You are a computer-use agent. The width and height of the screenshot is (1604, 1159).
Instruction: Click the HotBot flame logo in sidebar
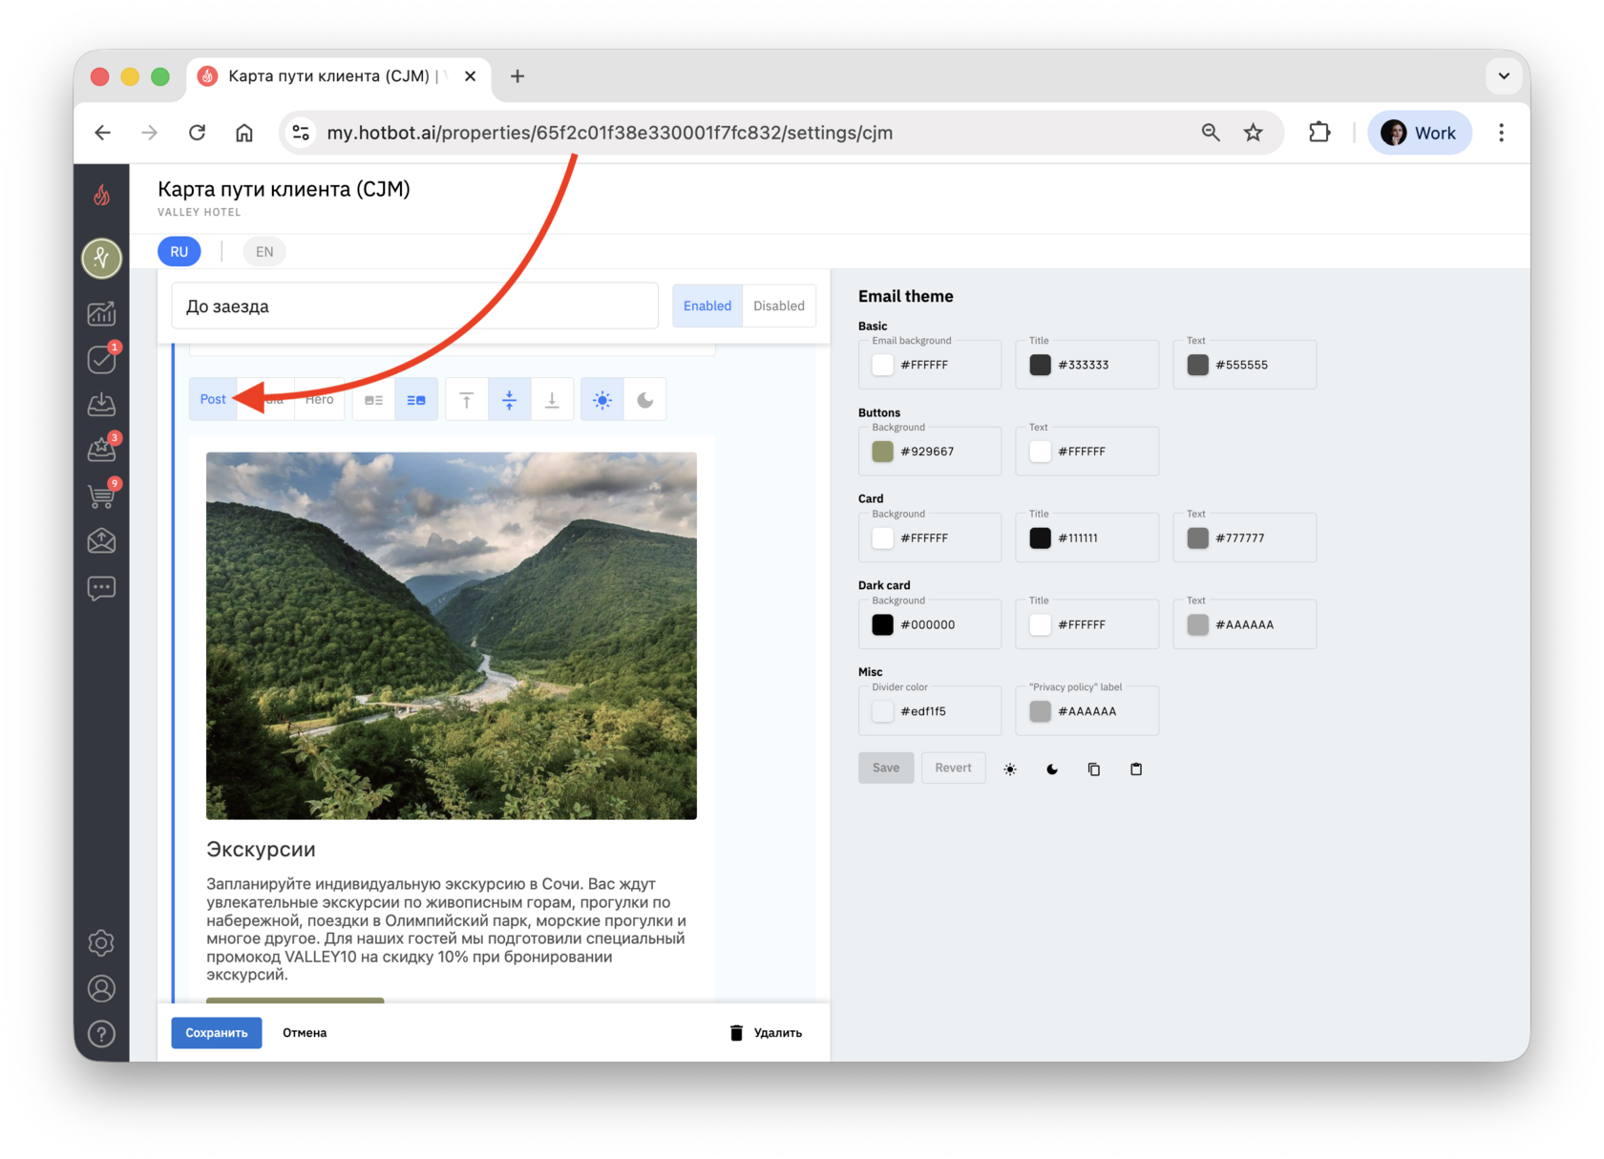coord(102,196)
